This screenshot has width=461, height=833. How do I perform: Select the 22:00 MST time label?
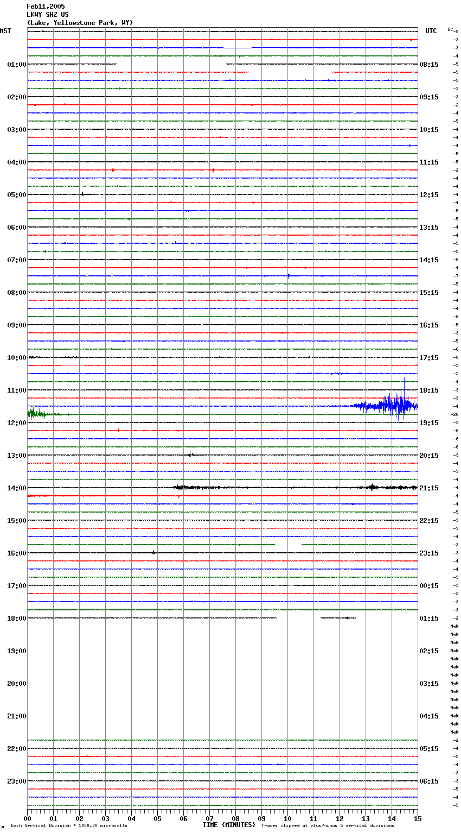tap(17, 749)
